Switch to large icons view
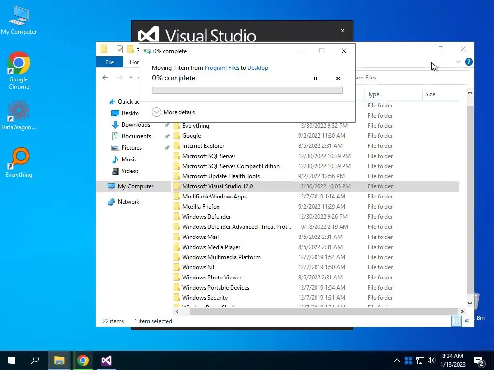This screenshot has width=494, height=370. [467, 321]
